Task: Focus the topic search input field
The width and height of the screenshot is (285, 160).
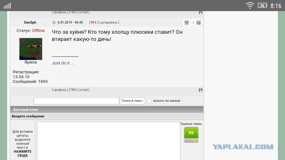Action: pyautogui.click(x=76, y=101)
